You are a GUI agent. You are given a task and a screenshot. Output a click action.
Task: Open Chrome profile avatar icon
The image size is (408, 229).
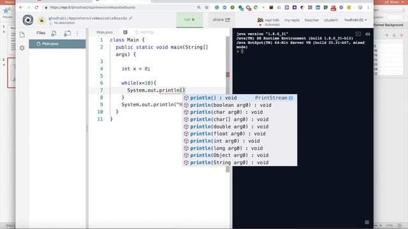(360, 8)
